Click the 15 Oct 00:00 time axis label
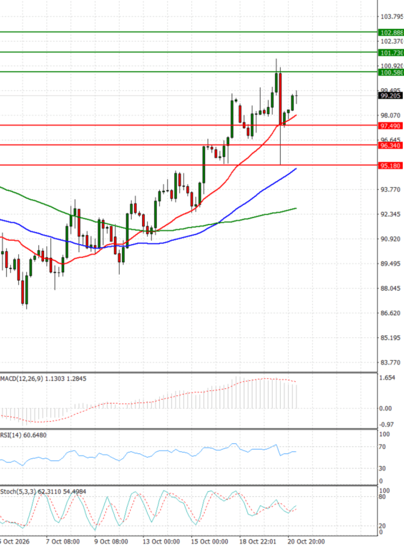The image size is (404, 546). [x=210, y=542]
